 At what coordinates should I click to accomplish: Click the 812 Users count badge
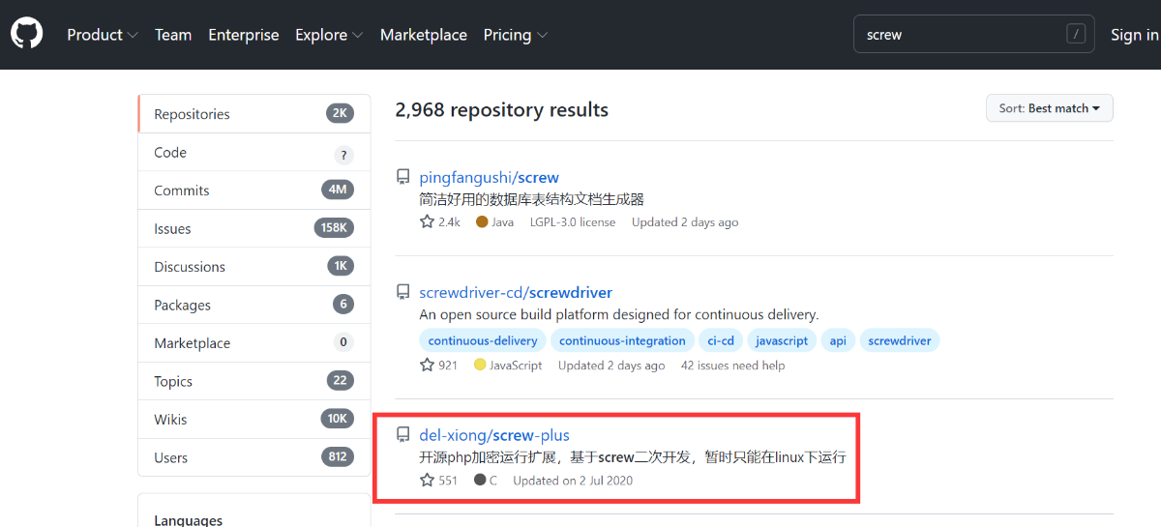click(339, 456)
